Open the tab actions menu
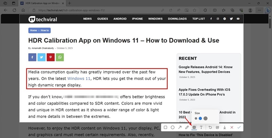The height and width of the screenshot is (138, 272). click(14, 3)
